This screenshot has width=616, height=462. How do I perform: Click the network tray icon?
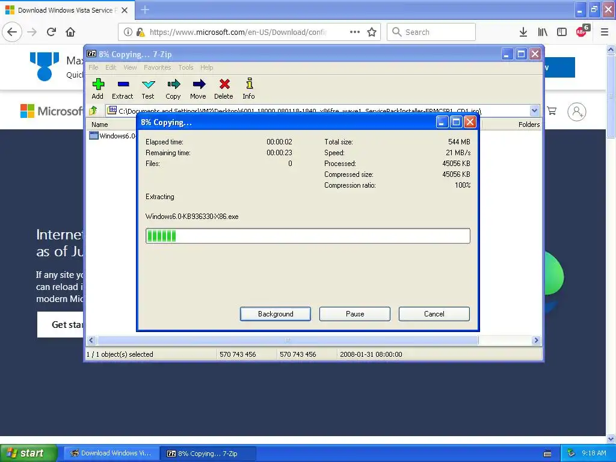click(570, 454)
